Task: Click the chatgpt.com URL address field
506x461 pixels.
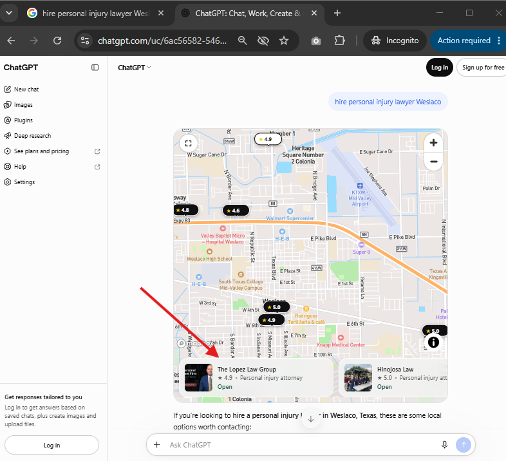Action: click(x=162, y=41)
